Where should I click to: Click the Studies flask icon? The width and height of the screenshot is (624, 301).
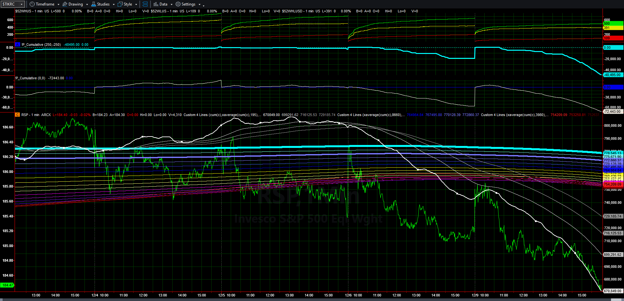[94, 4]
